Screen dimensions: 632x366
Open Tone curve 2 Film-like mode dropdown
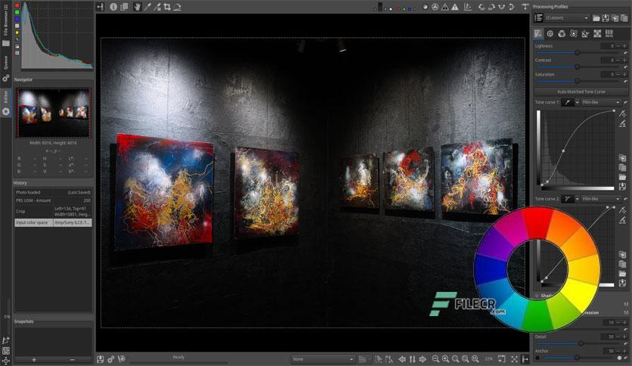tap(600, 199)
